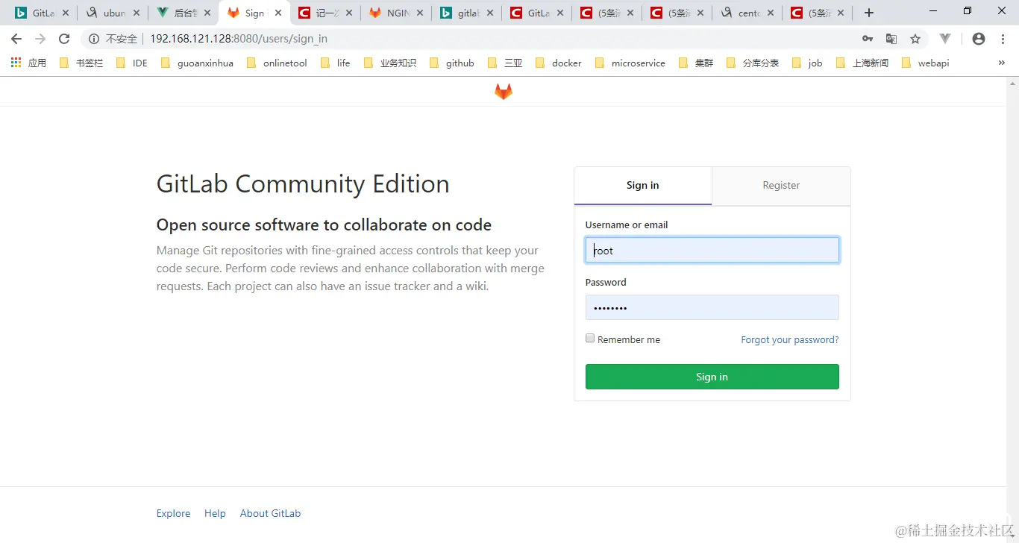
Task: Open the docker bookmark folder
Action: click(558, 63)
